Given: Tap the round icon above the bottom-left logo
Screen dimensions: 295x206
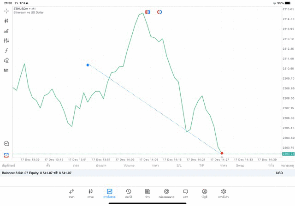Looking at the screenshot, I should 6,144.
